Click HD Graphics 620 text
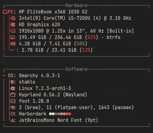The image size is (153, 133). [x=40, y=25]
